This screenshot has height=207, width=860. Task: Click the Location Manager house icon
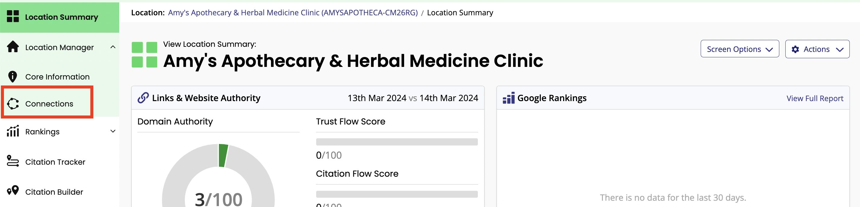tap(13, 47)
